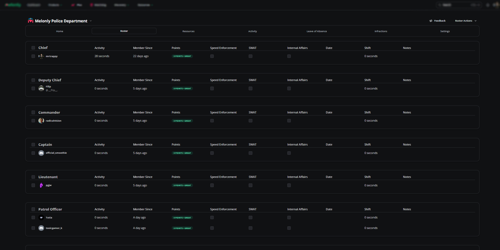Select radicalvision's avatar in the Commander section
The height and width of the screenshot is (250, 500).
[41, 121]
